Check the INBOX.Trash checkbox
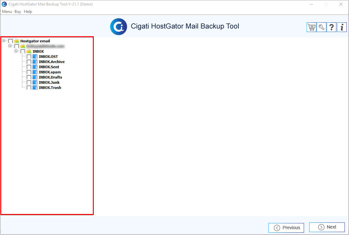 29,88
